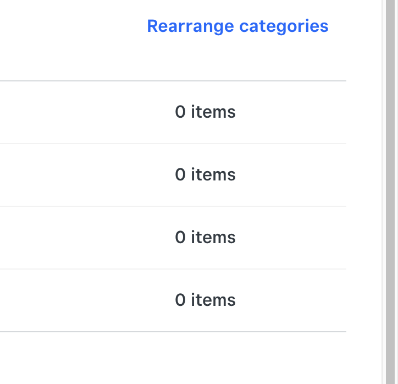Click the 0 items label above the bottom divider
398x384 pixels.
click(205, 300)
